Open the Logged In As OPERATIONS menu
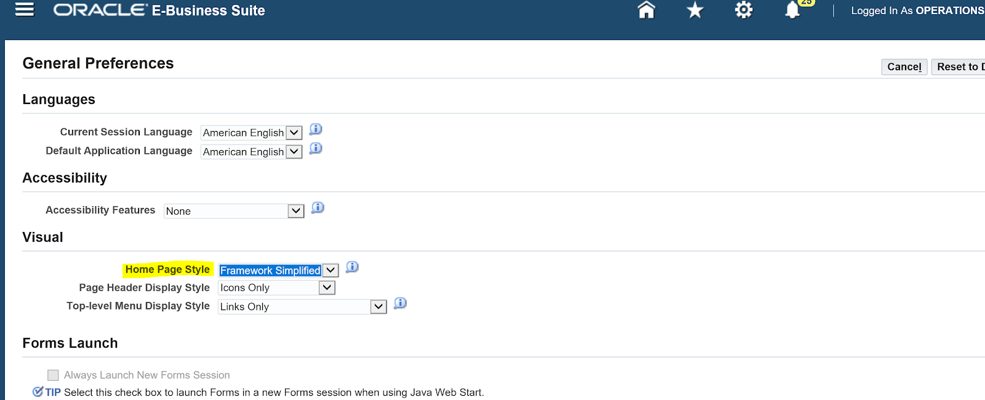 tap(917, 10)
